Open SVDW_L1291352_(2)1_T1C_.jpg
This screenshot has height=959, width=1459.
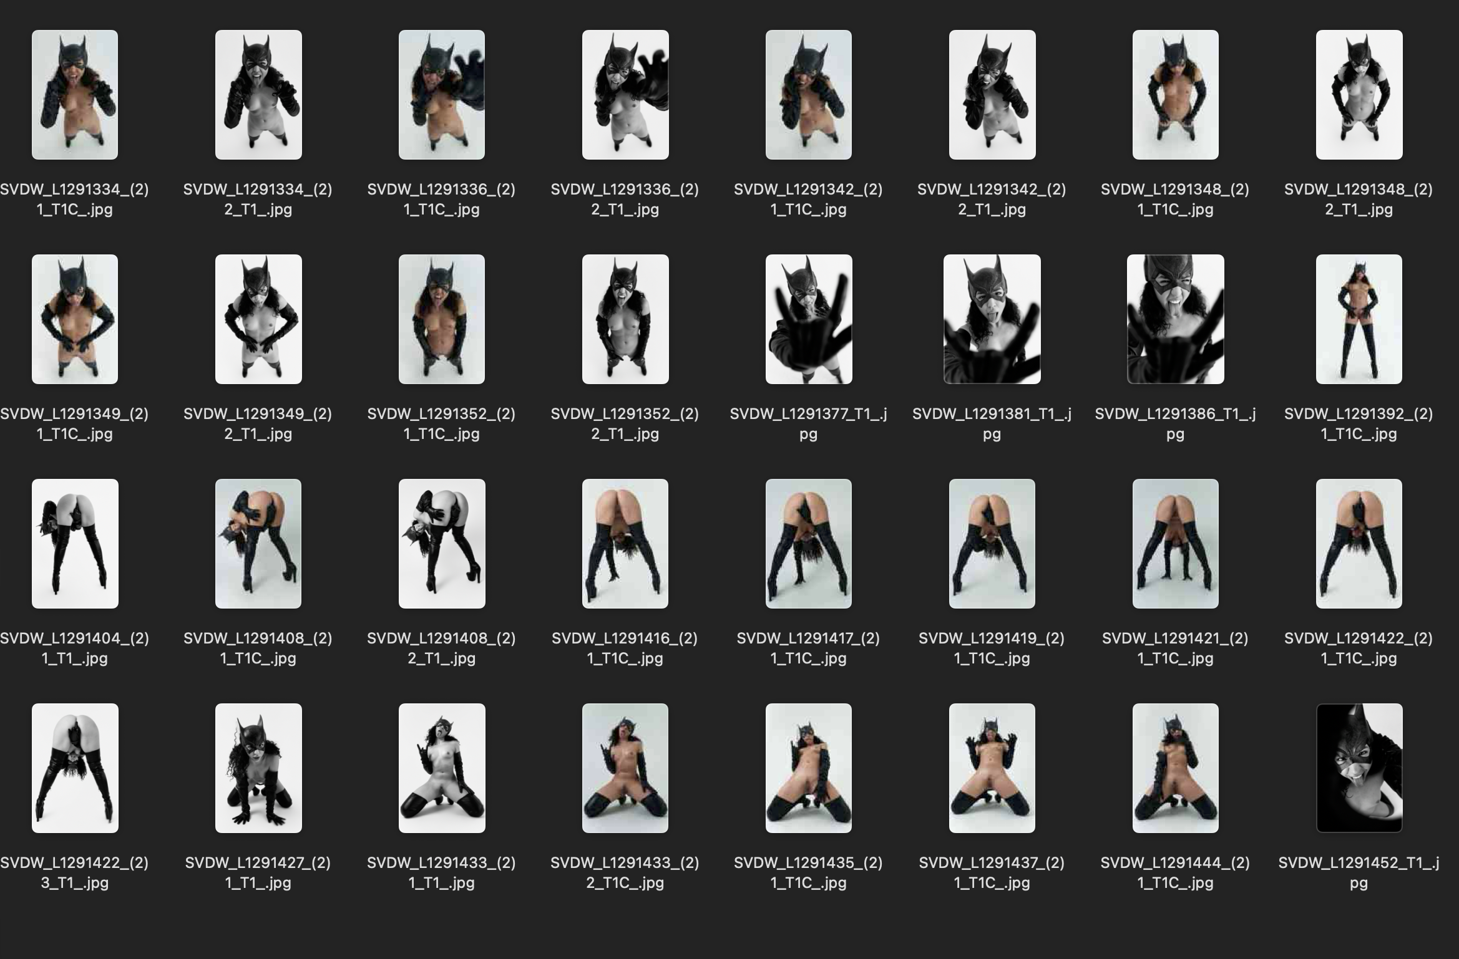441,319
